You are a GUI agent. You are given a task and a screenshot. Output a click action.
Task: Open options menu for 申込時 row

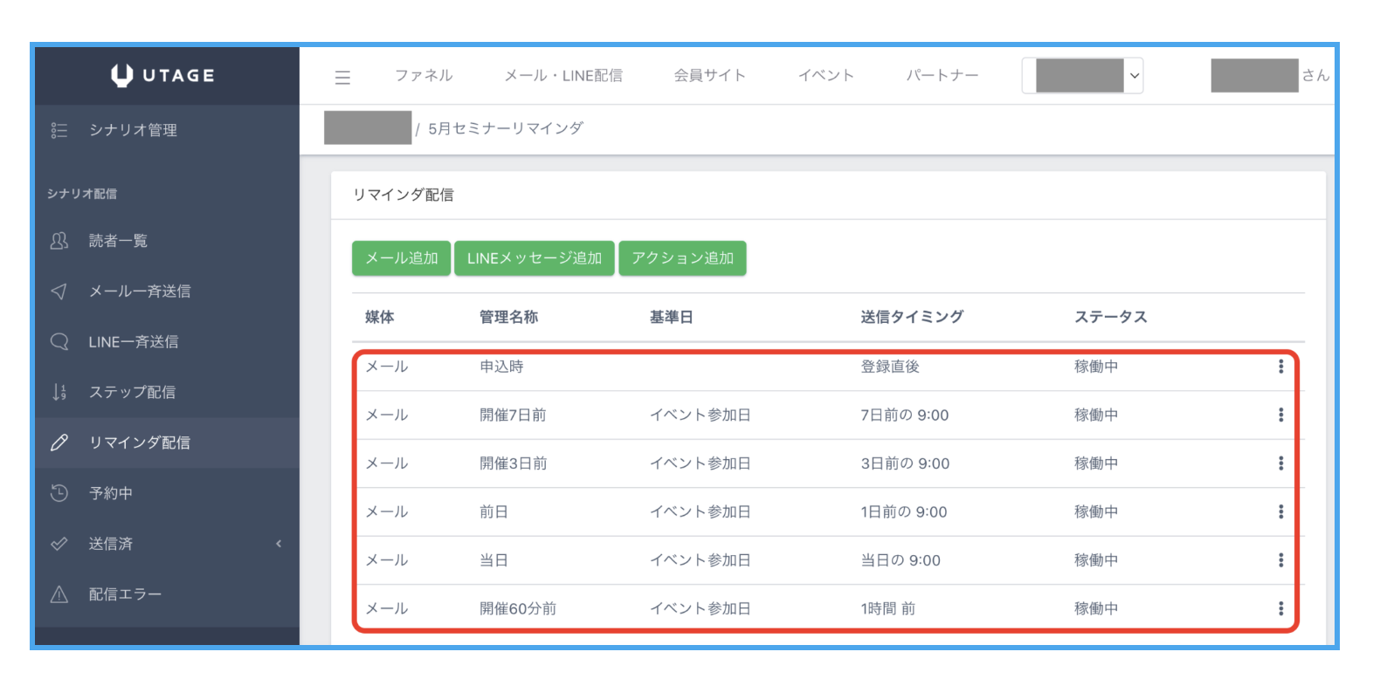tap(1280, 367)
